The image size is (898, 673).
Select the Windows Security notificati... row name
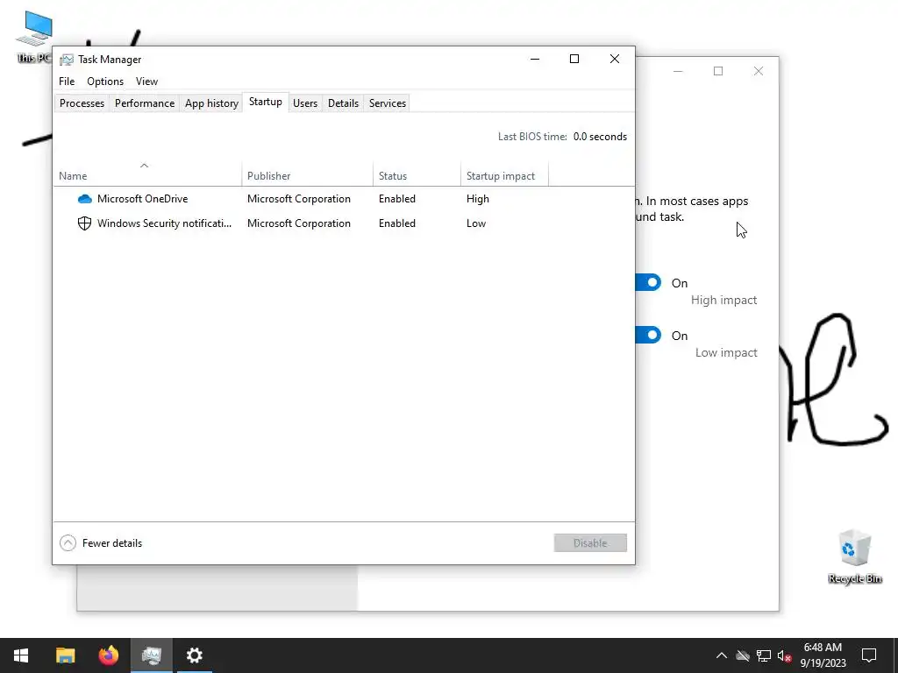click(x=164, y=223)
